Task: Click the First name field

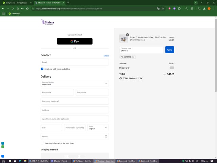Action: point(57,92)
